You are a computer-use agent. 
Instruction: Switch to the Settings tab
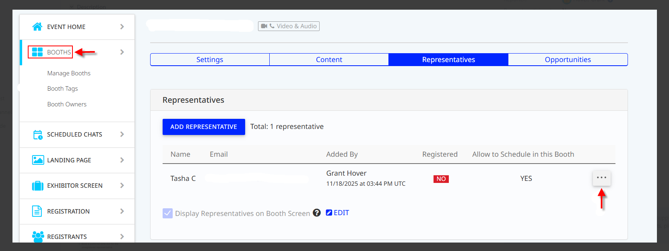pos(210,60)
